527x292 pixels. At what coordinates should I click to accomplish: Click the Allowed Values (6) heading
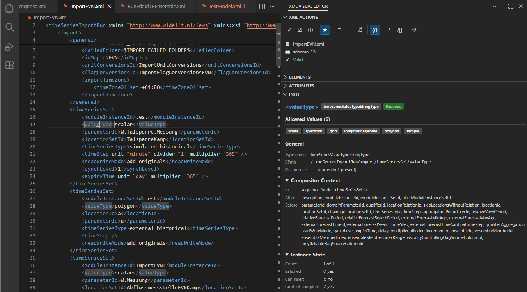pos(307,119)
